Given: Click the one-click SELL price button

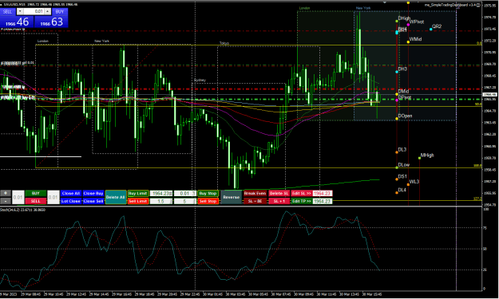Looking at the screenshot, I should click(17, 22).
